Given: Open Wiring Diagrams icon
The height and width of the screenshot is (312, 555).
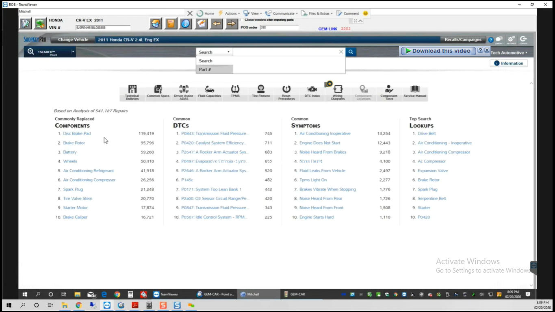Looking at the screenshot, I should click(x=338, y=92).
